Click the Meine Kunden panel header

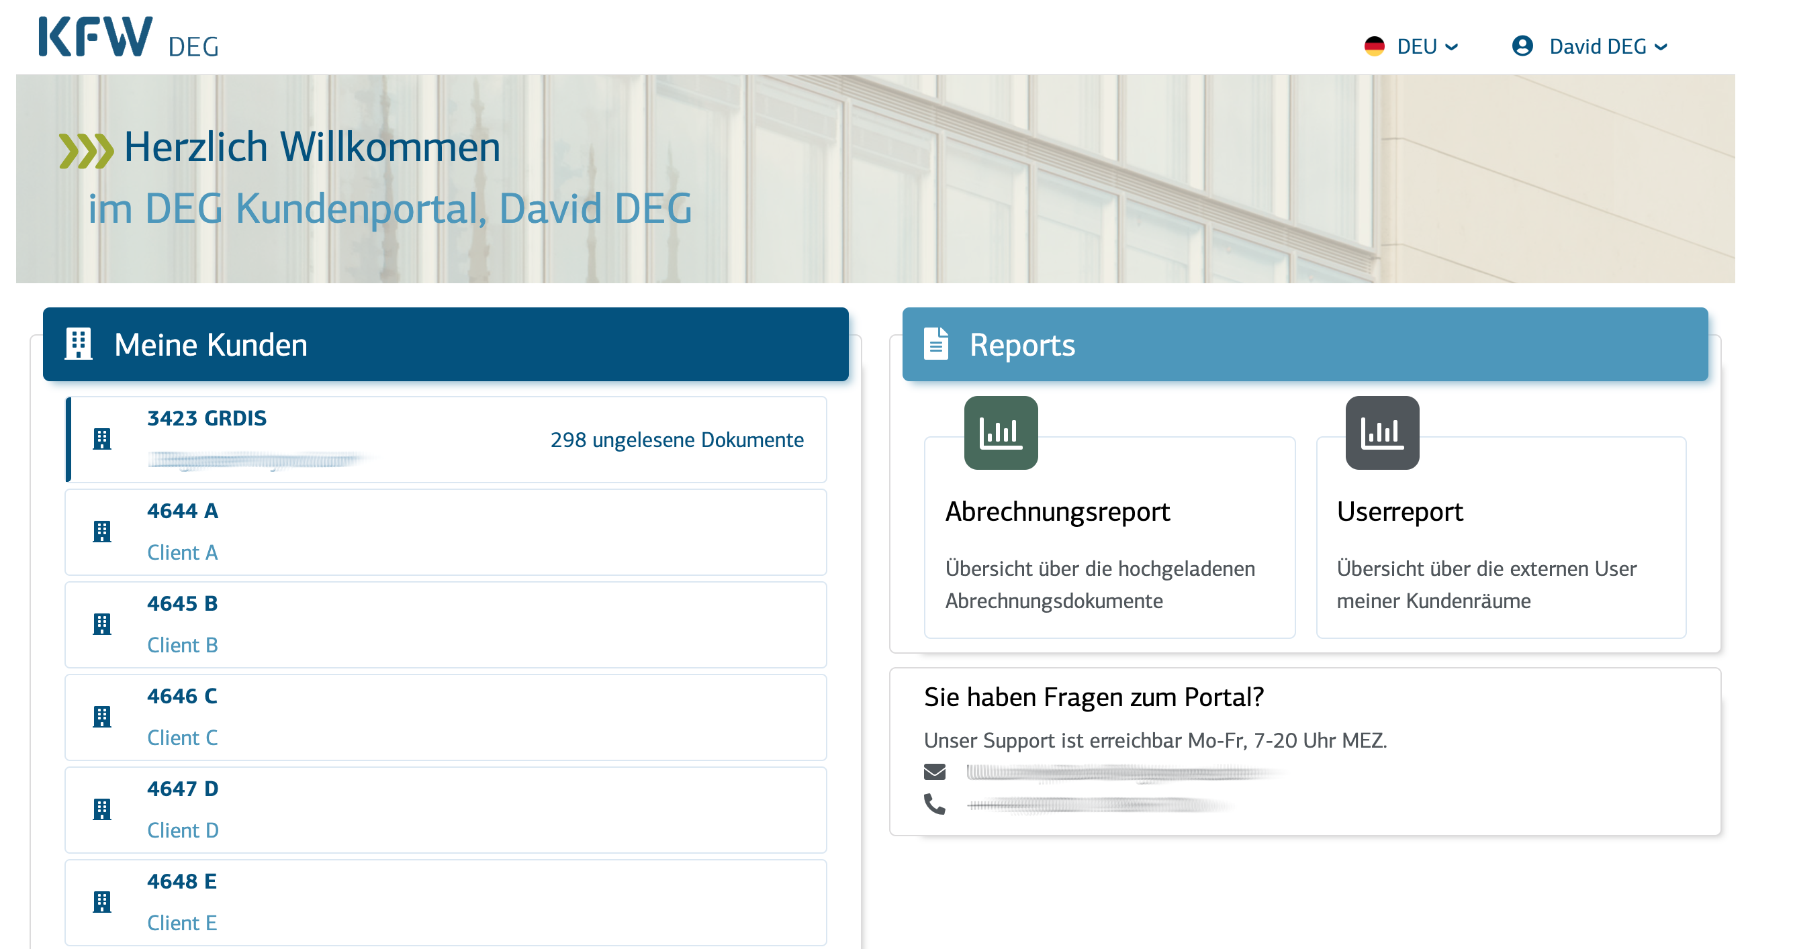pos(445,344)
